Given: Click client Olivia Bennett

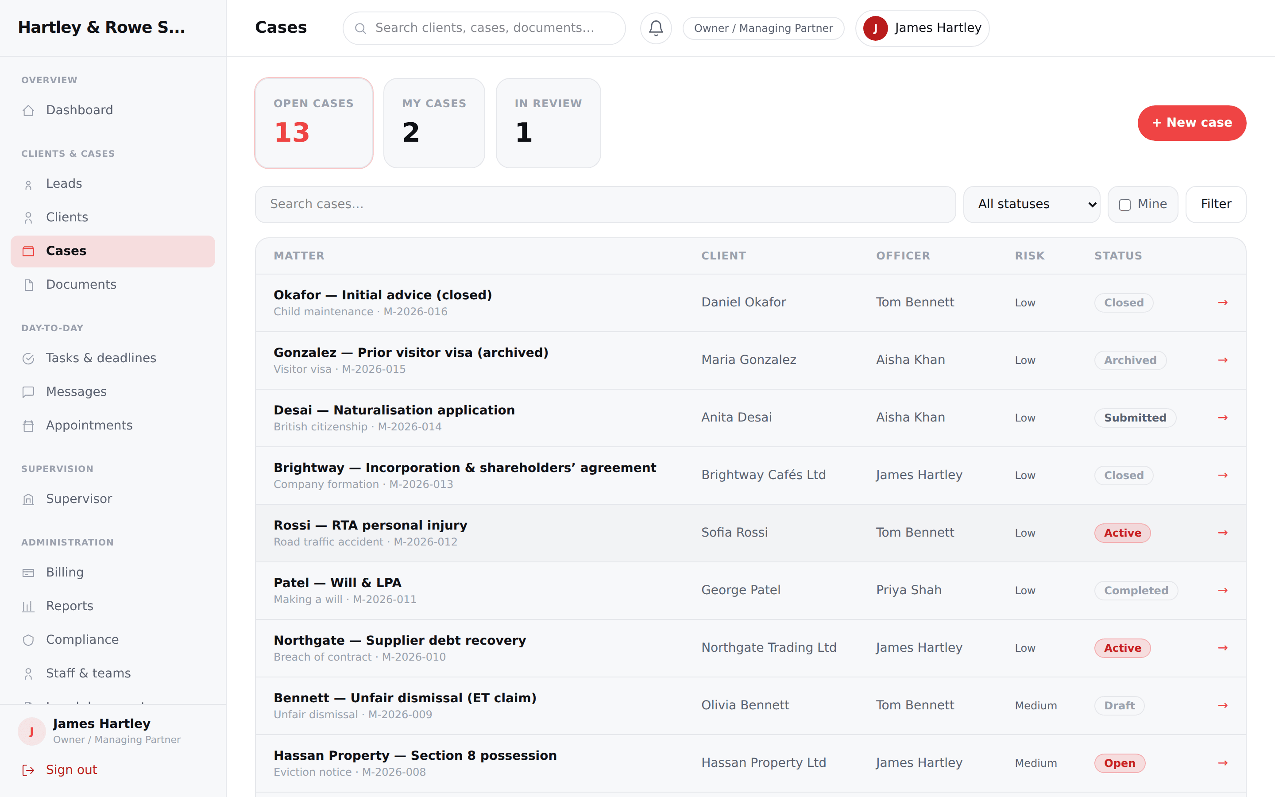Looking at the screenshot, I should coord(745,705).
